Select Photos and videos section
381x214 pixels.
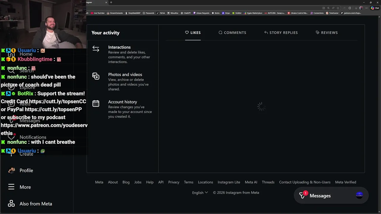click(123, 82)
